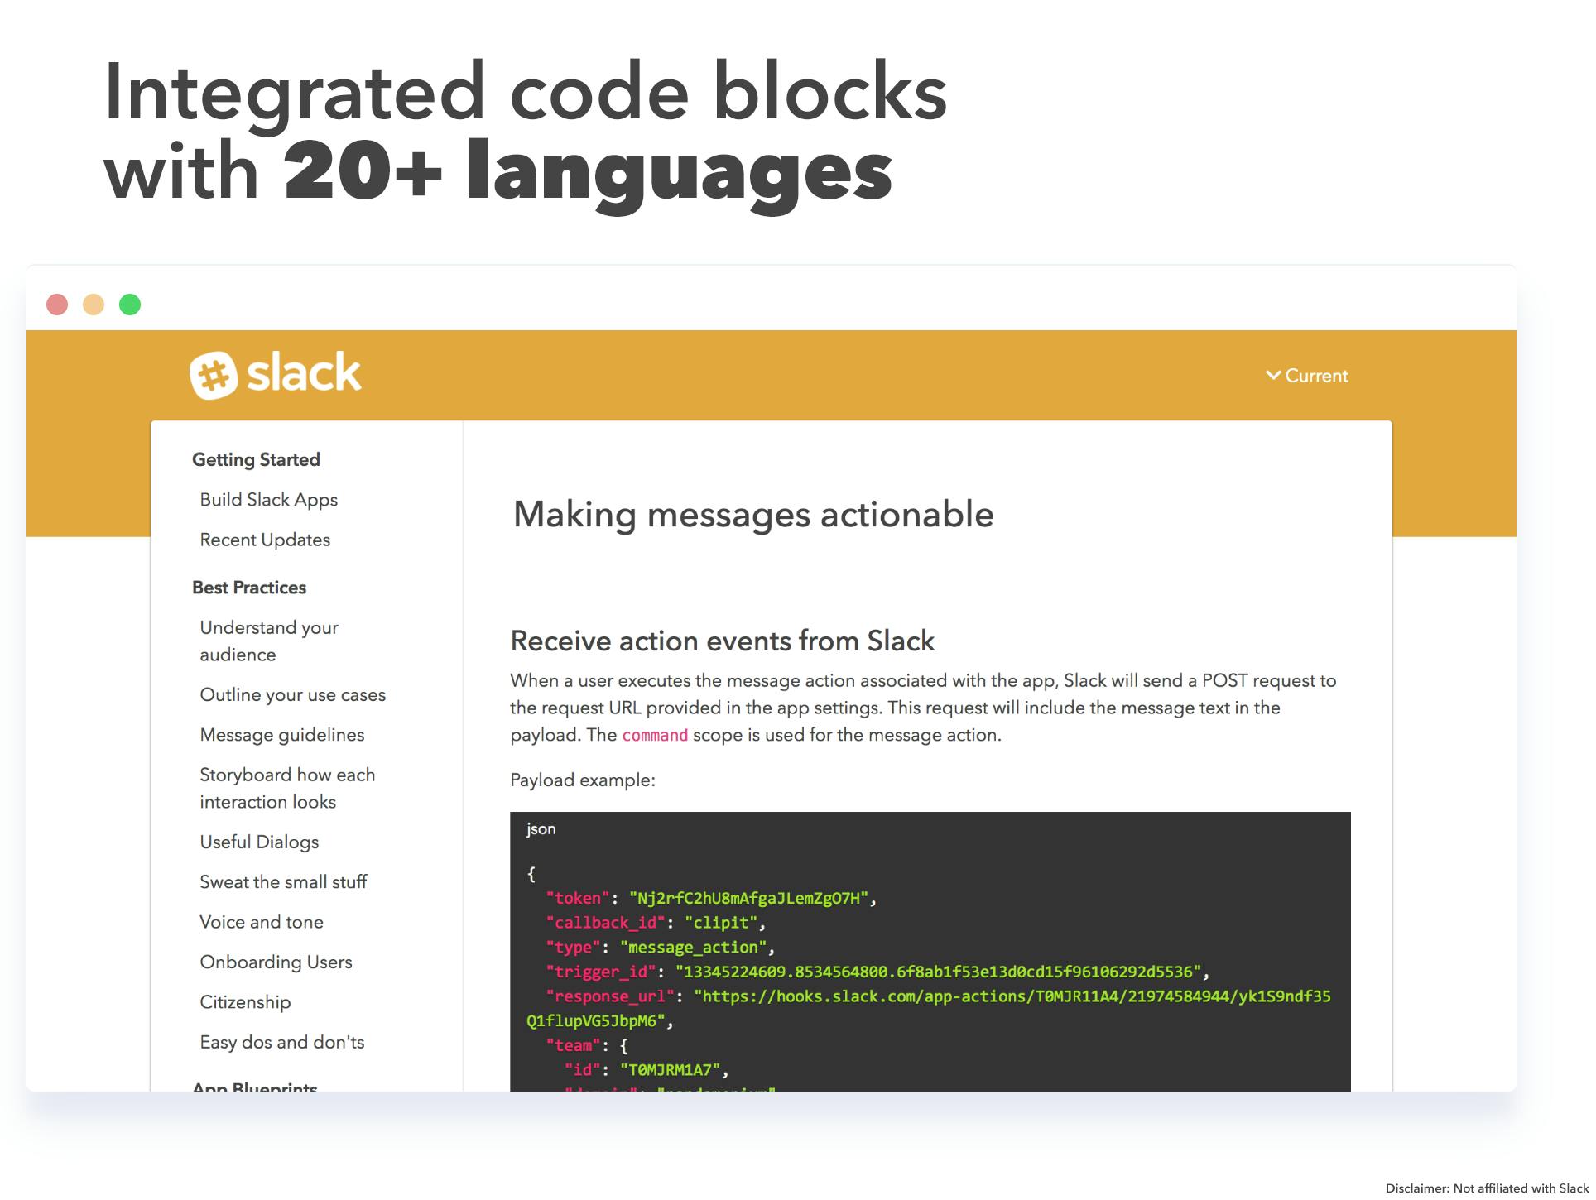Go to Understand your audience
Viewport: 1596px width, 1200px height.
click(x=269, y=641)
